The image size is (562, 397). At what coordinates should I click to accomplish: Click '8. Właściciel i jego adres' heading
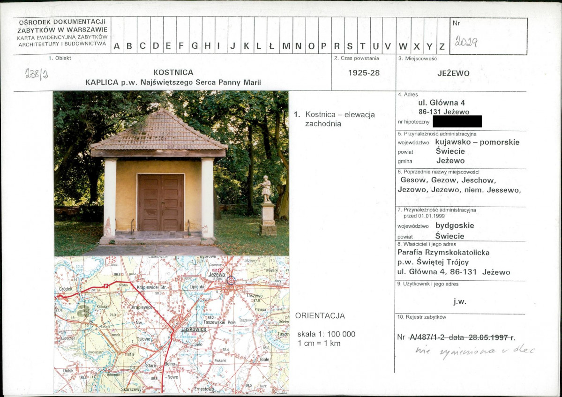pos(427,244)
